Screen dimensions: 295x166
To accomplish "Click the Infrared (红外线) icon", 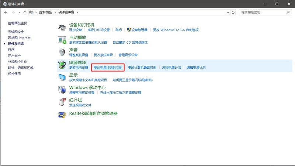I will pyautogui.click(x=62, y=102).
